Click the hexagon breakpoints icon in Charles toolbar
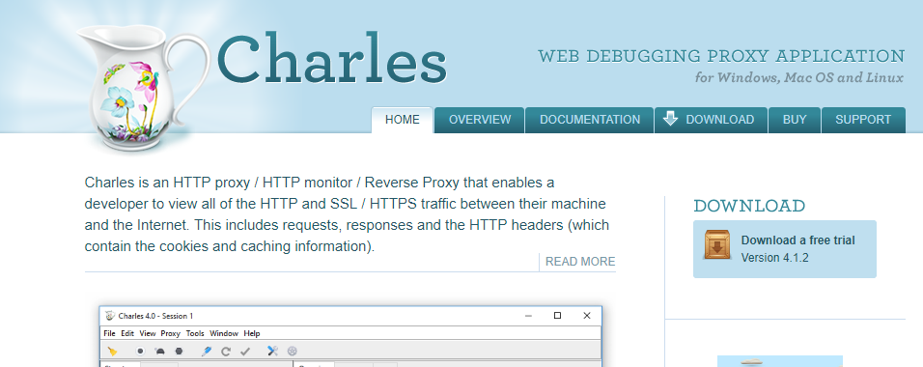This screenshot has height=367, width=923. [179, 352]
